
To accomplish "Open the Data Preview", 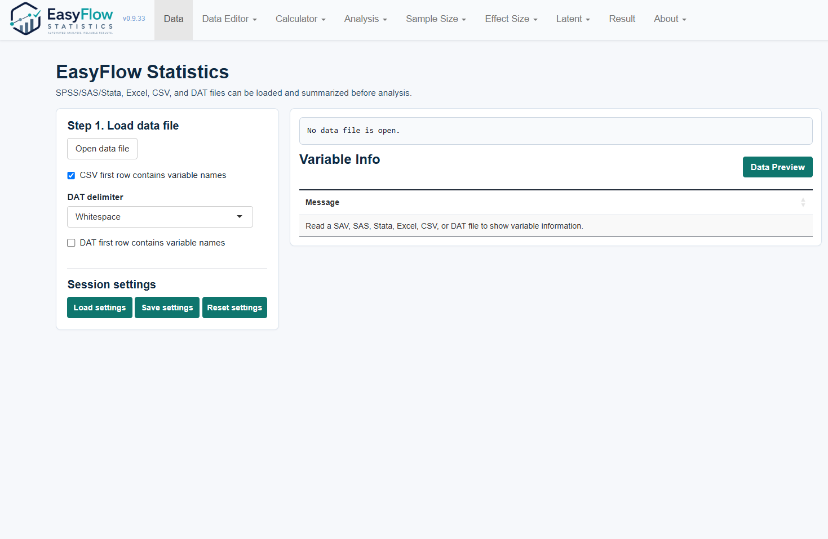I will [x=777, y=167].
